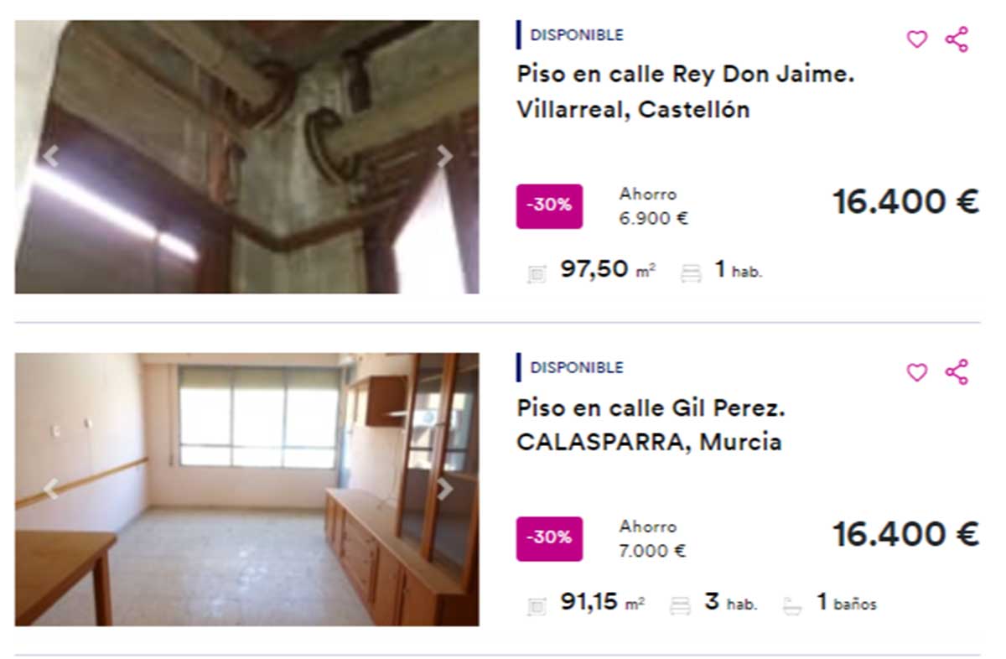Select 16.400 € price of Calasparra flat
Screen dimensions: 1006x659
click(x=905, y=534)
